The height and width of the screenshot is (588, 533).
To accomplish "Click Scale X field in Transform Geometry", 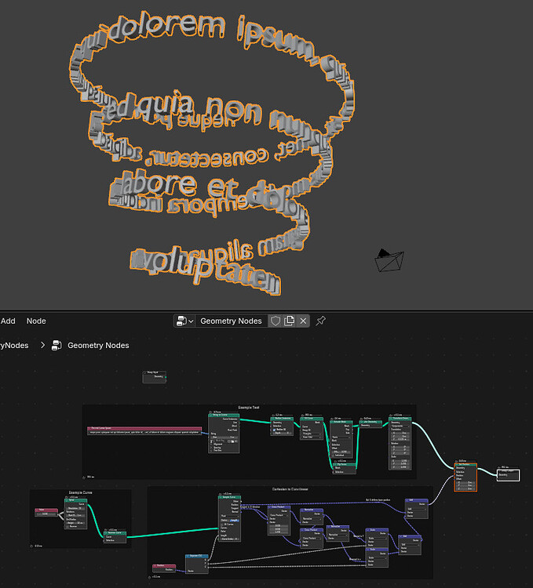I will pos(400,460).
